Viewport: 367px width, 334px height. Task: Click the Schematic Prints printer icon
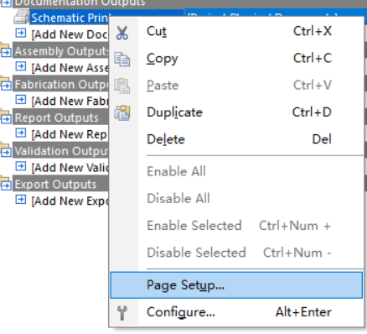click(x=21, y=17)
